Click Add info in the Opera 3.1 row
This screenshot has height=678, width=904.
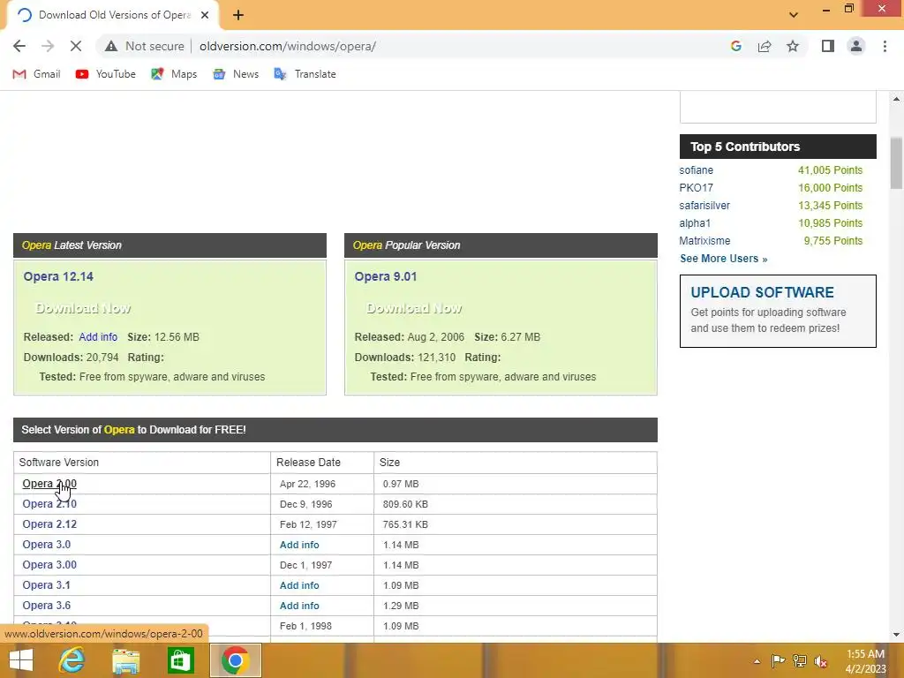coord(299,585)
